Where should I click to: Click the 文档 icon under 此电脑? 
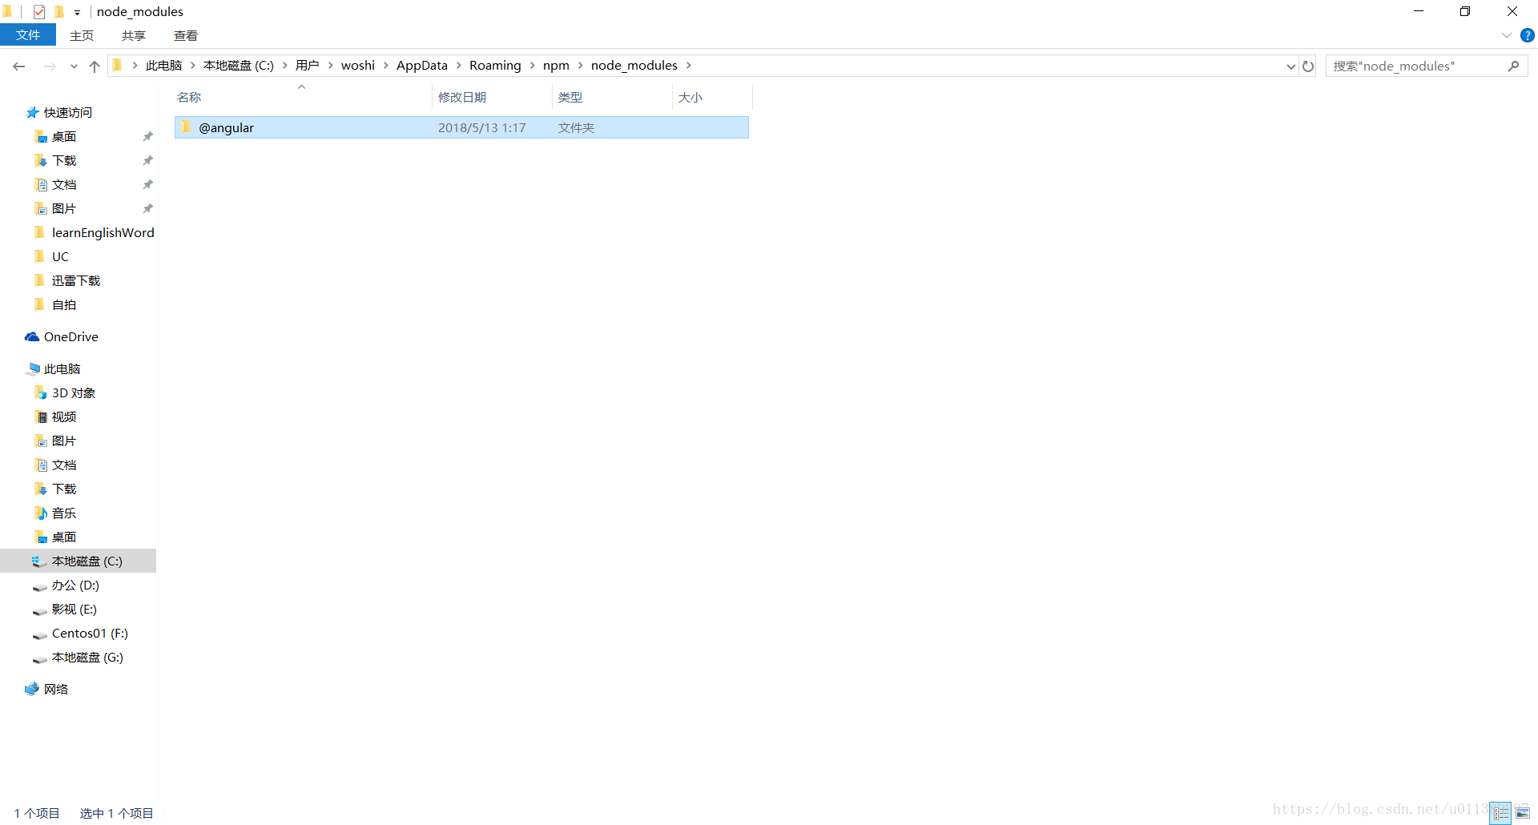tap(41, 465)
